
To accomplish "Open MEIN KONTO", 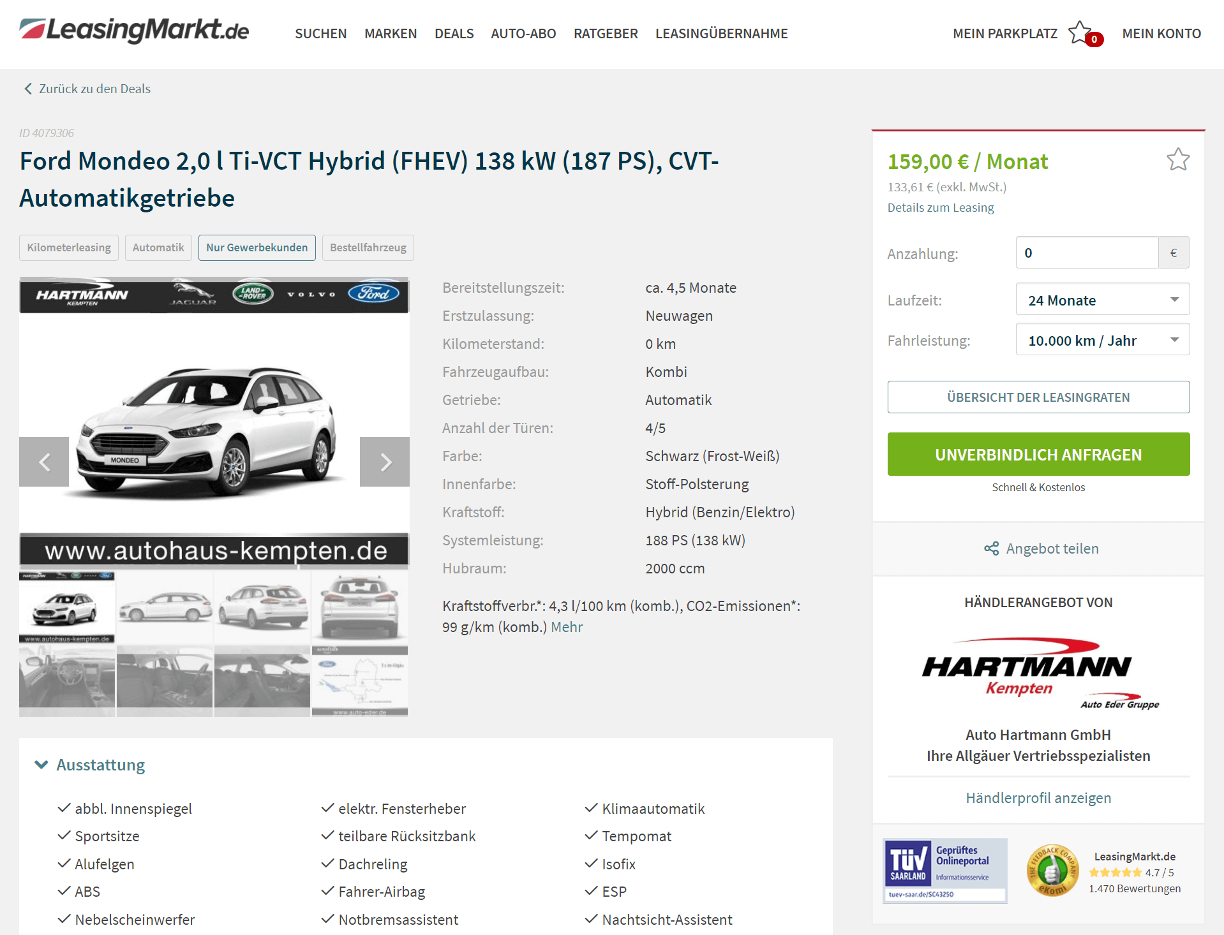I will point(1161,33).
